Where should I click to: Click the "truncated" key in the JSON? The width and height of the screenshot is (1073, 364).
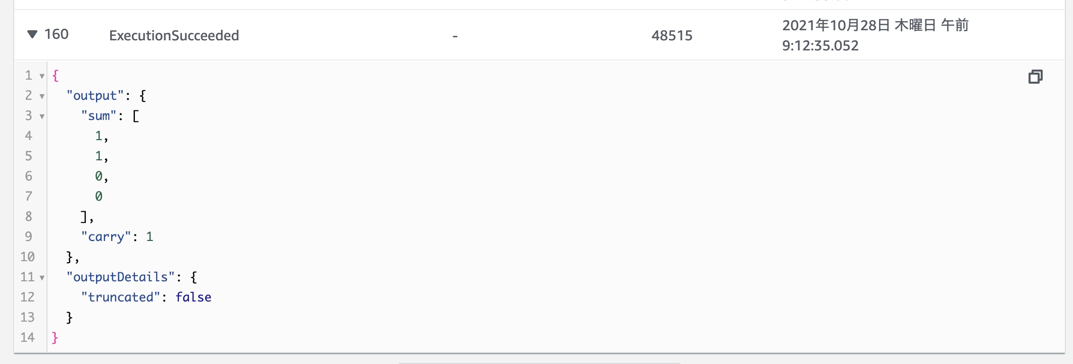121,297
